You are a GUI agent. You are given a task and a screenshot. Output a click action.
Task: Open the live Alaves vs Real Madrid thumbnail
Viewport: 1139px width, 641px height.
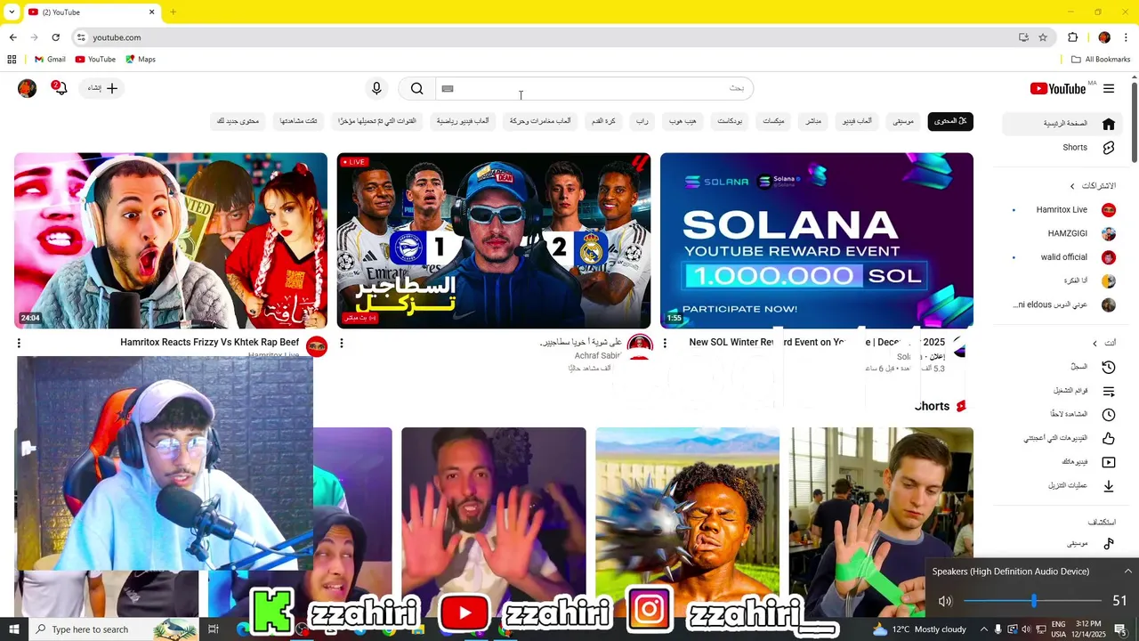tap(494, 240)
